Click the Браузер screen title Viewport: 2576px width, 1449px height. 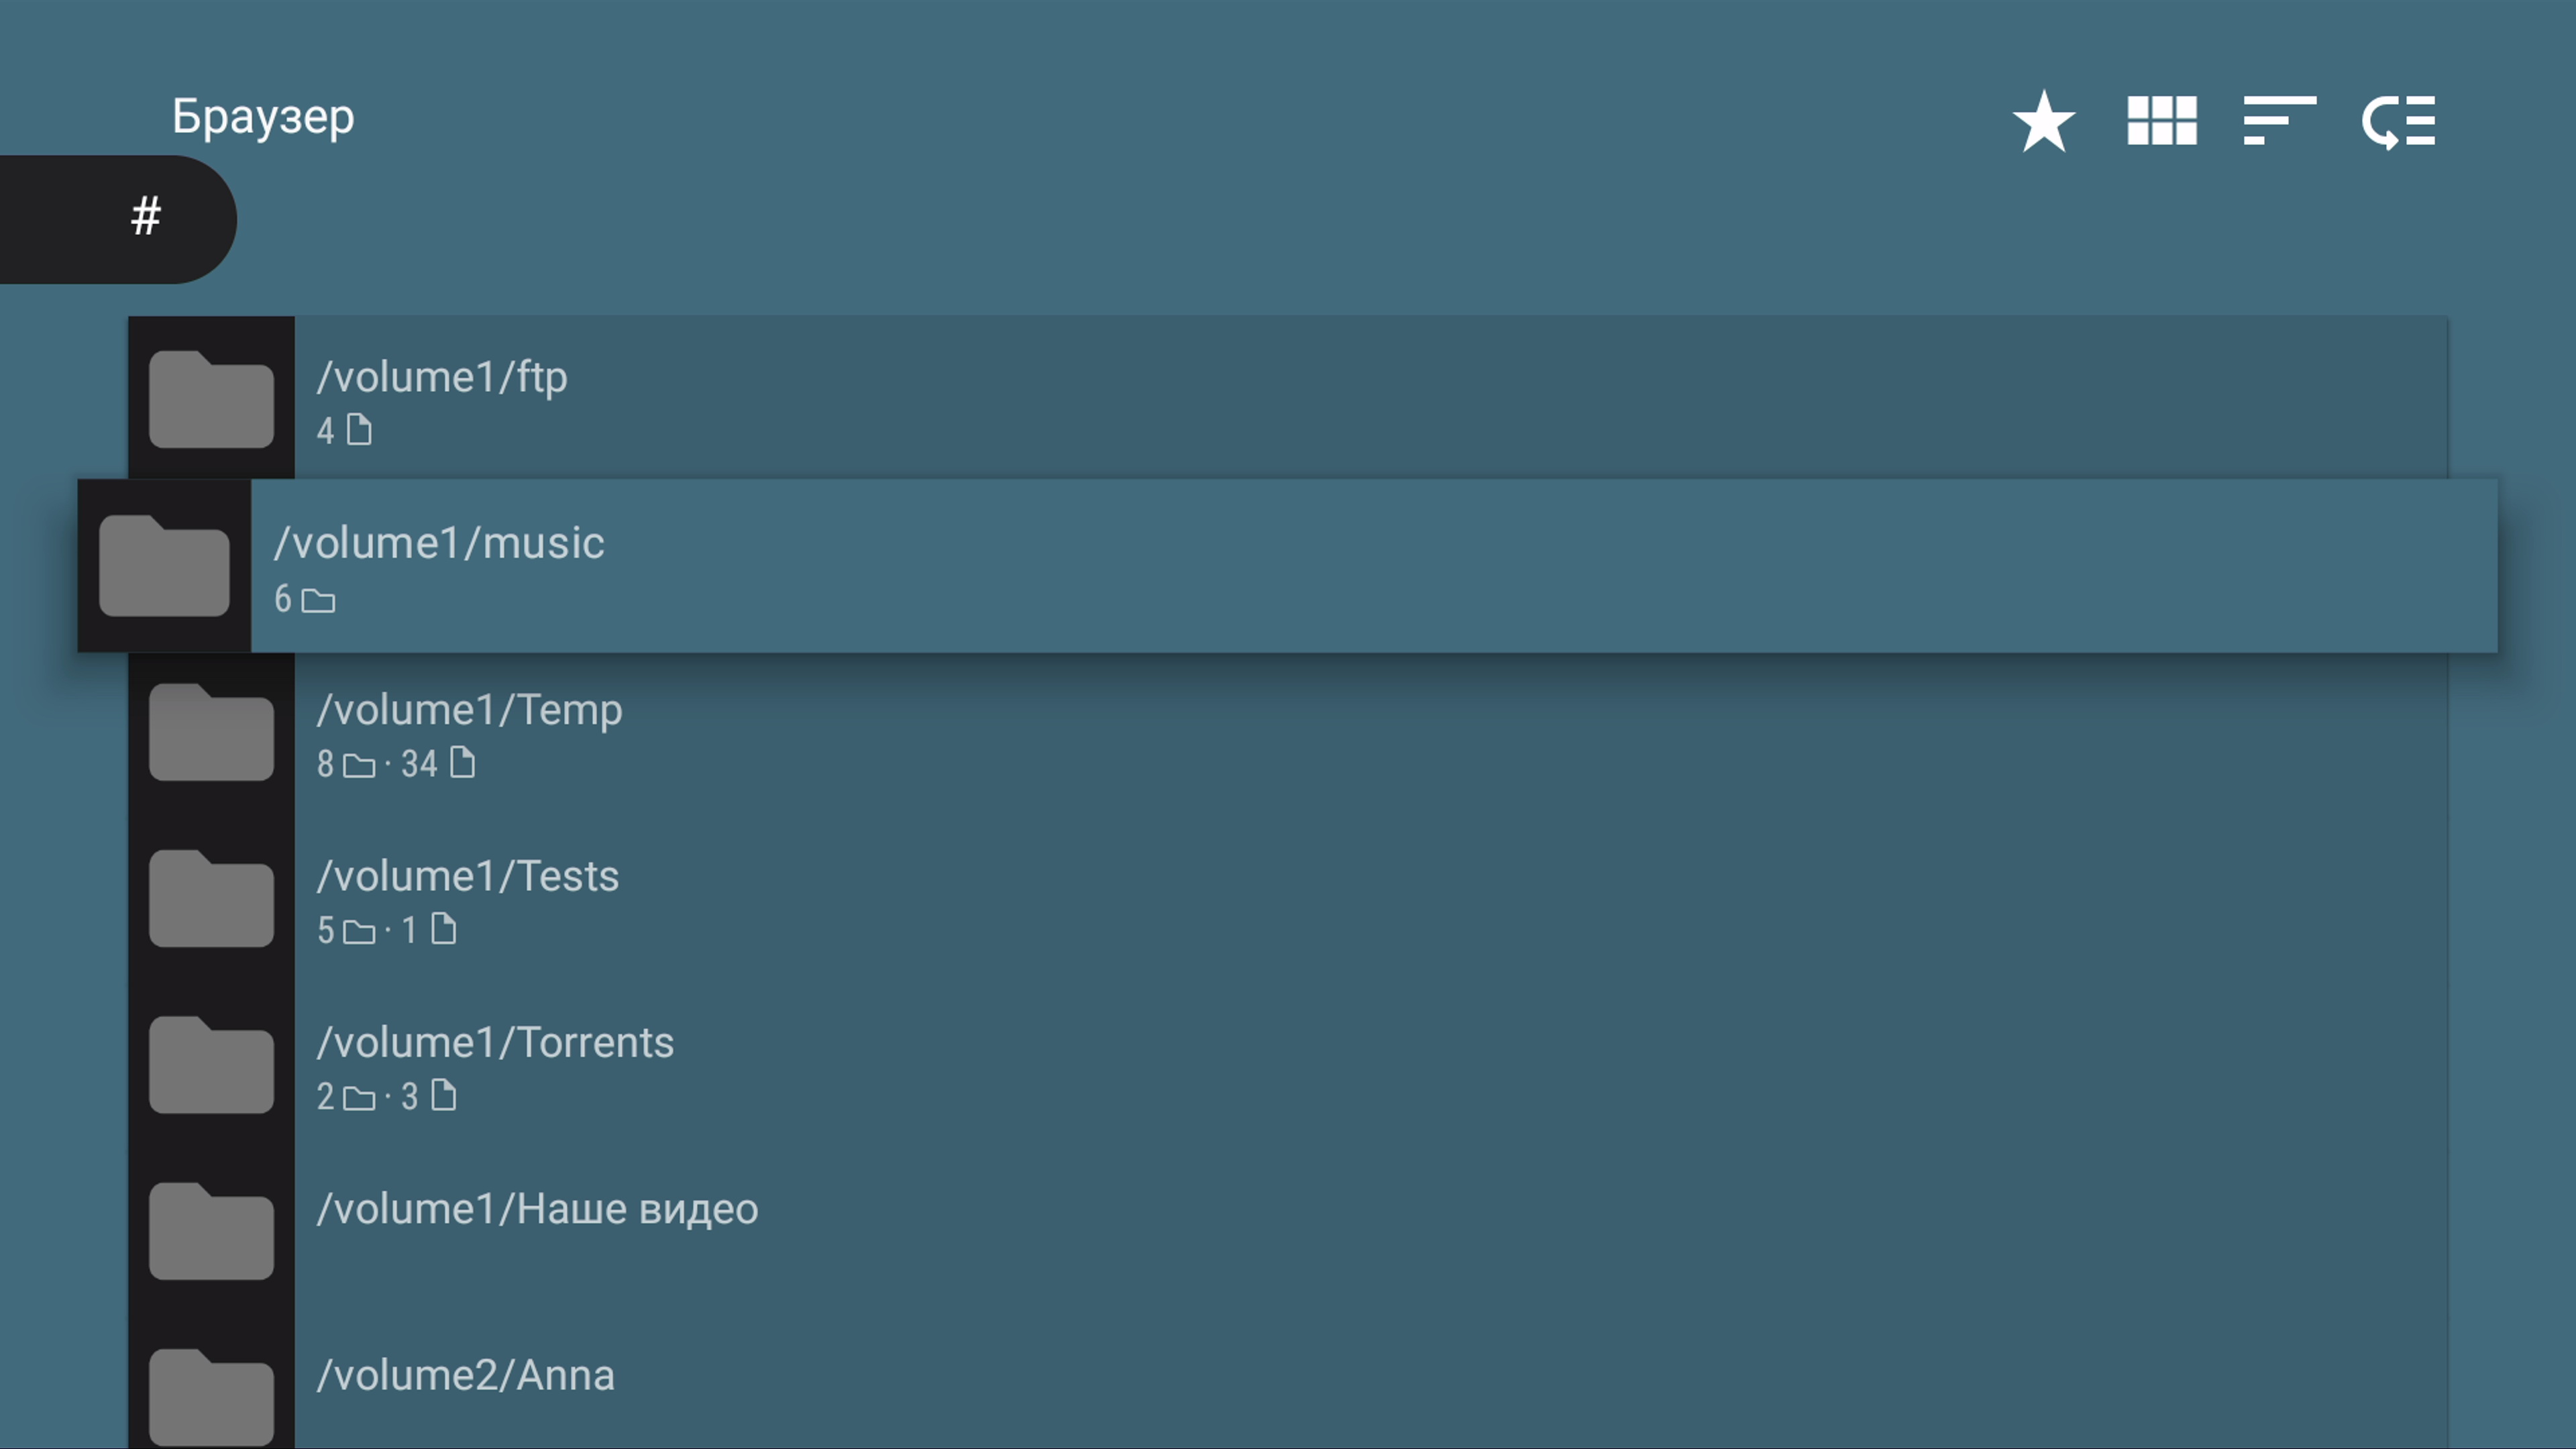263,117
